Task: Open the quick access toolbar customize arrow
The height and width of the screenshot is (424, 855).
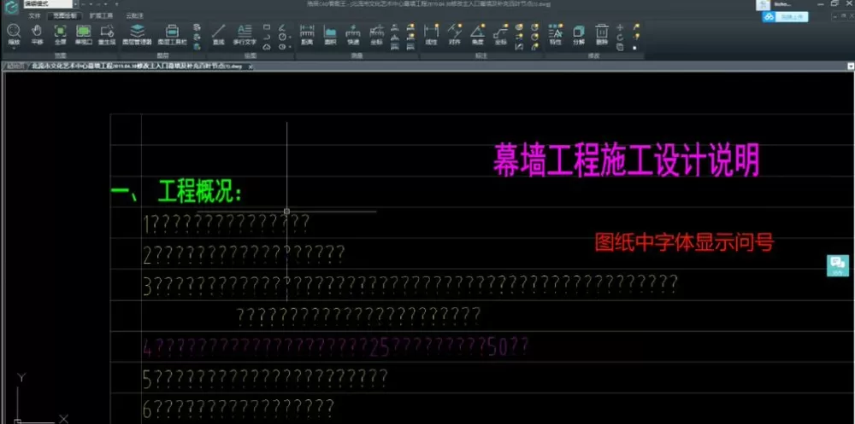Action: pyautogui.click(x=116, y=3)
